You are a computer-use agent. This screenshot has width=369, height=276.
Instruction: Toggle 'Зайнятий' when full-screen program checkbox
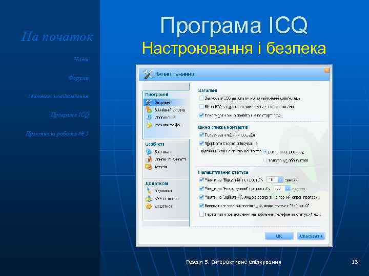pos(201,197)
